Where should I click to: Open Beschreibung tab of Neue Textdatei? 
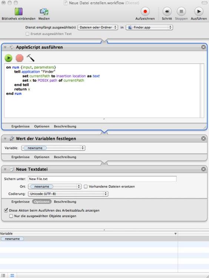(65, 202)
